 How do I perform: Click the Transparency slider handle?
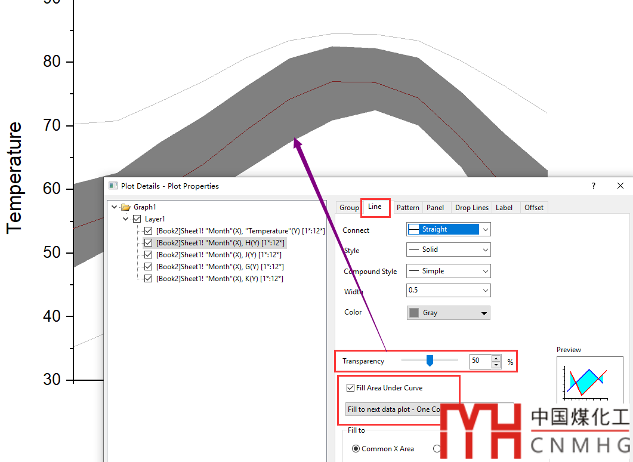[x=429, y=361]
